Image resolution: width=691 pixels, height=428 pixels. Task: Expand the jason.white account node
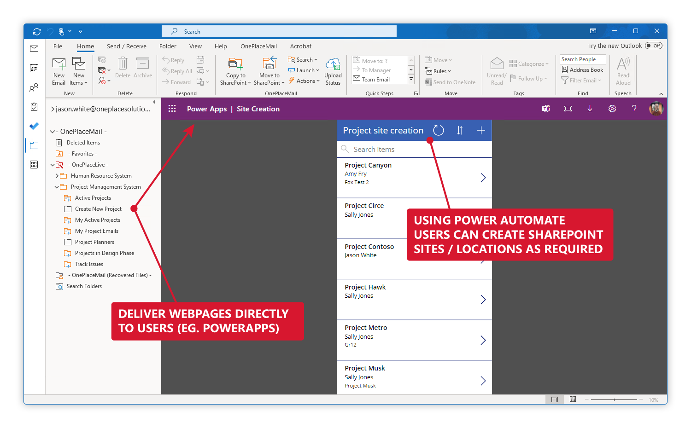click(x=53, y=109)
